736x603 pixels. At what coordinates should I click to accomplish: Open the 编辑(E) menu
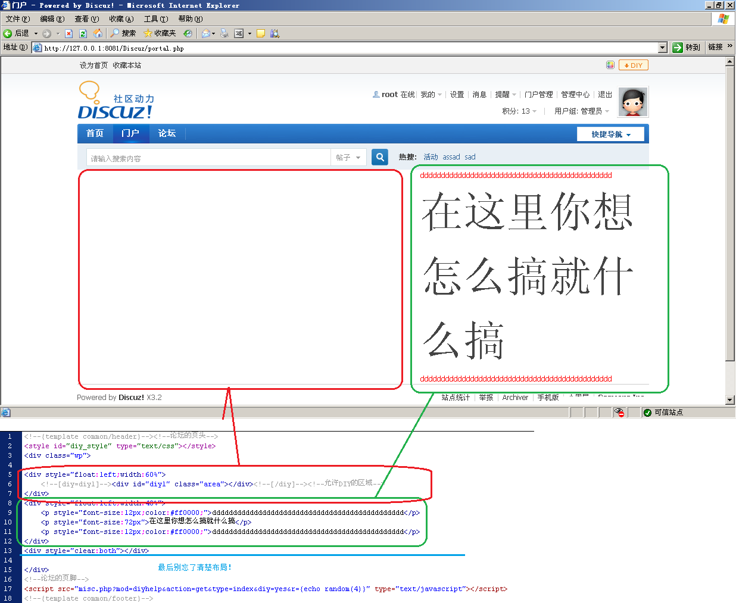tap(52, 19)
